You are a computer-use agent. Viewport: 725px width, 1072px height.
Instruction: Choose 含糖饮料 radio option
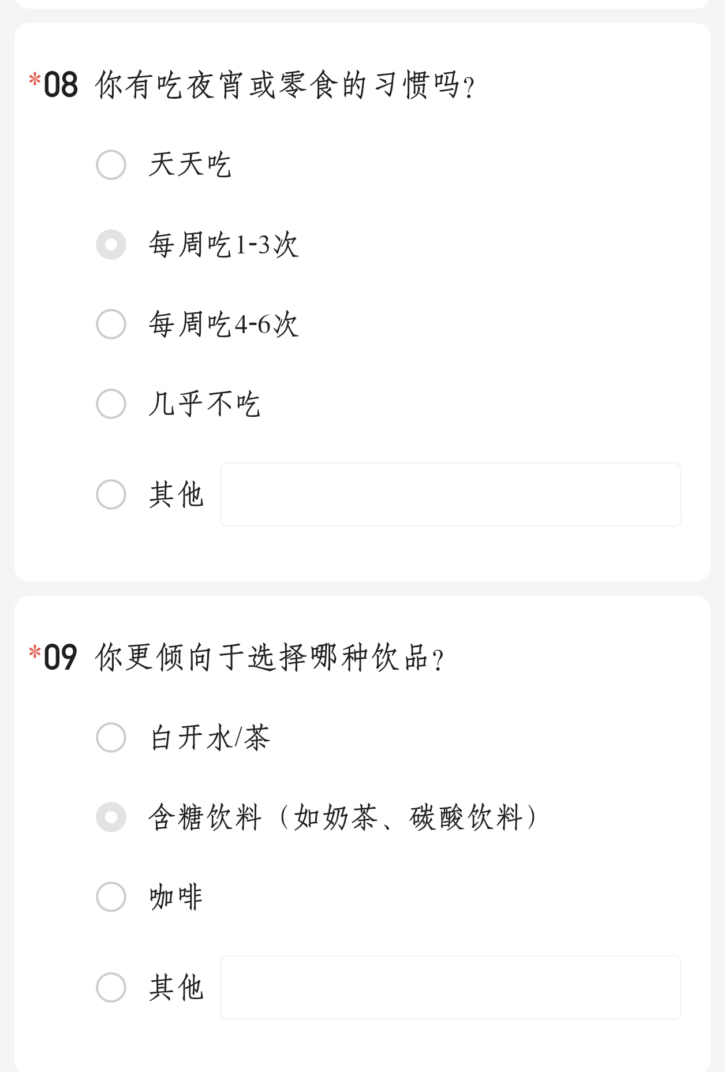pyautogui.click(x=111, y=817)
